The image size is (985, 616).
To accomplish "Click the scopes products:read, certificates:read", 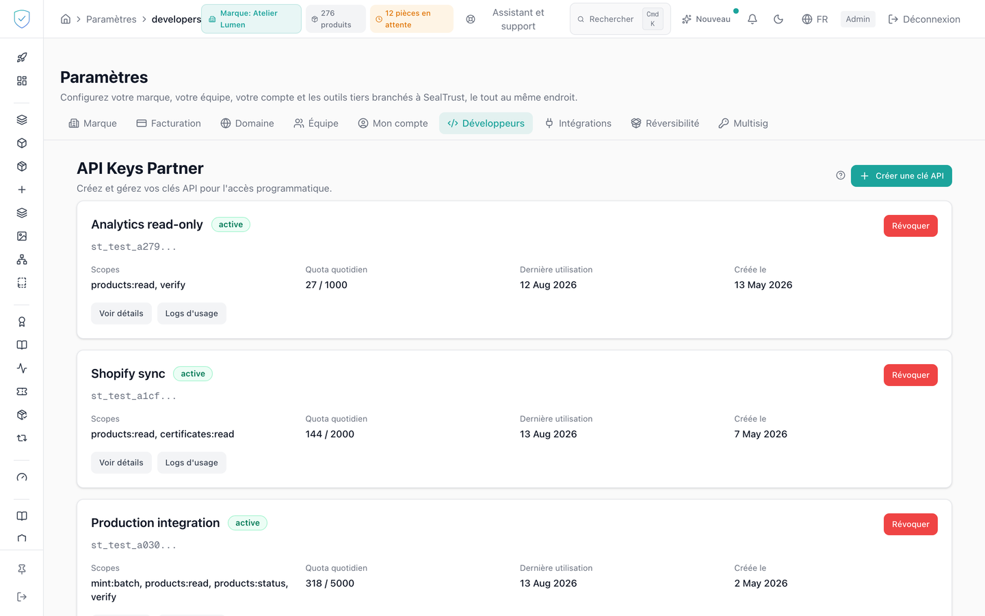I will coord(163,434).
